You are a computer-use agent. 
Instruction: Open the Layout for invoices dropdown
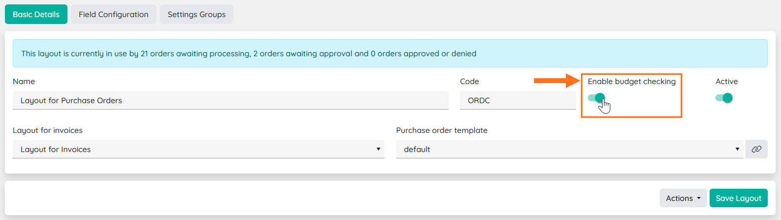[199, 149]
